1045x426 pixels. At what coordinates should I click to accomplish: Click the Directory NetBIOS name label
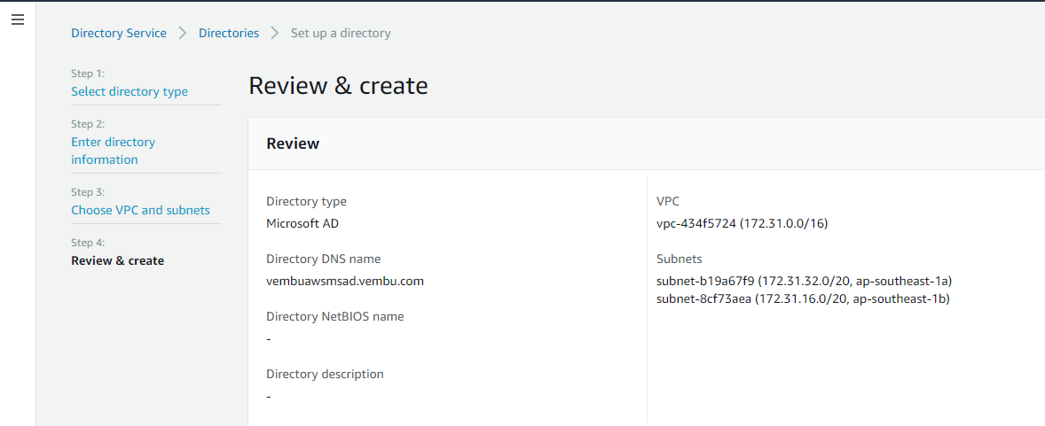[334, 316]
